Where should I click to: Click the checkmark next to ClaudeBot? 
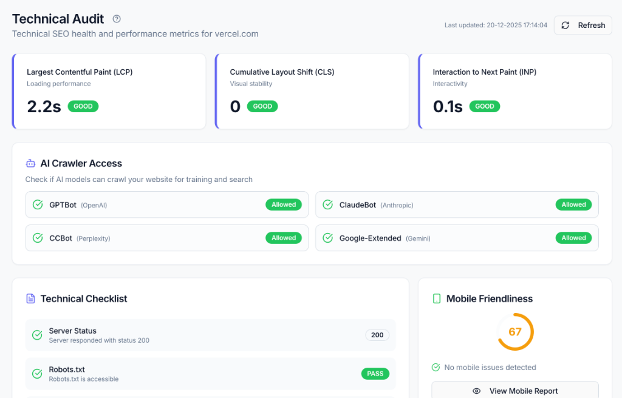coord(327,204)
